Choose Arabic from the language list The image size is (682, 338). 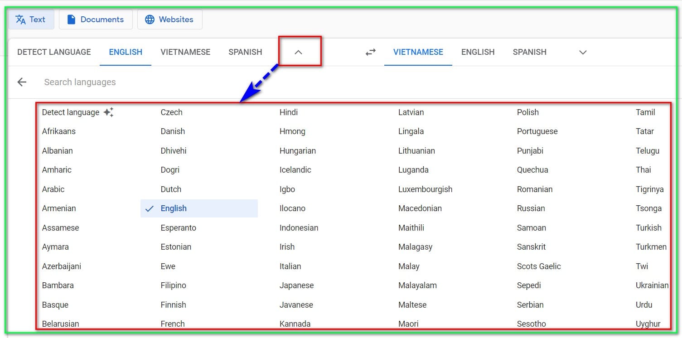coord(53,189)
